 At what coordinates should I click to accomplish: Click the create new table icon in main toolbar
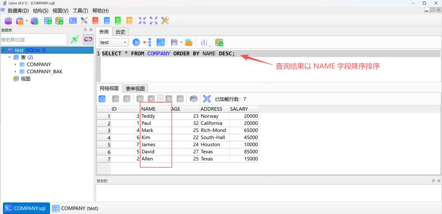(48, 20)
